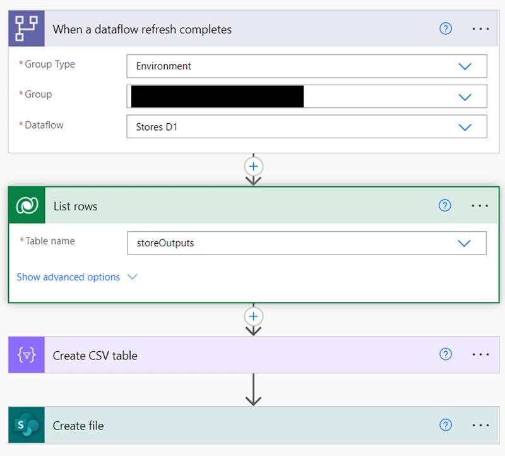This screenshot has width=505, height=456.
Task: Insert a new step after the trigger
Action: pyautogui.click(x=253, y=166)
